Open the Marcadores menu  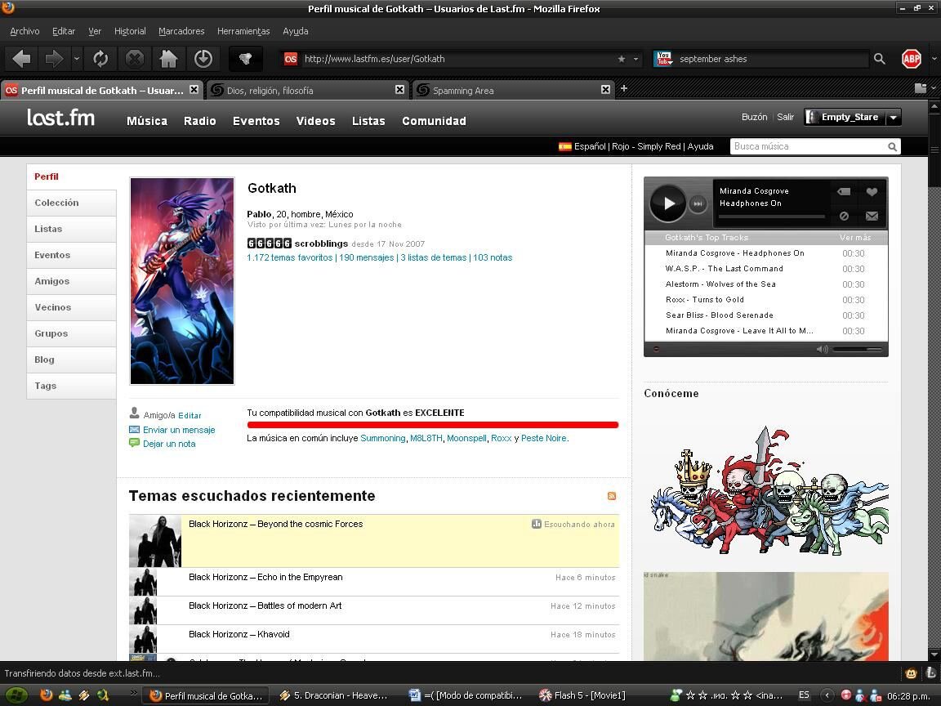(x=181, y=31)
